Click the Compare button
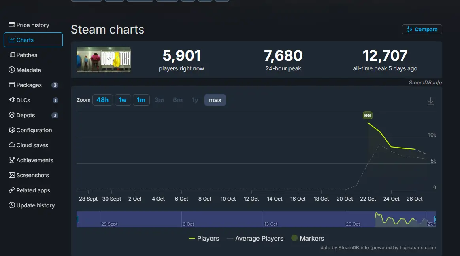 [422, 30]
